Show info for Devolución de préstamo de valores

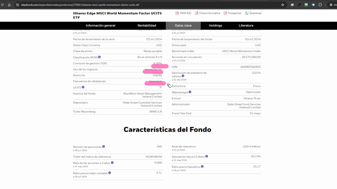[183, 76]
